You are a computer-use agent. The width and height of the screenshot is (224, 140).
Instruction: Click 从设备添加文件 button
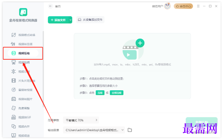(x=90, y=20)
